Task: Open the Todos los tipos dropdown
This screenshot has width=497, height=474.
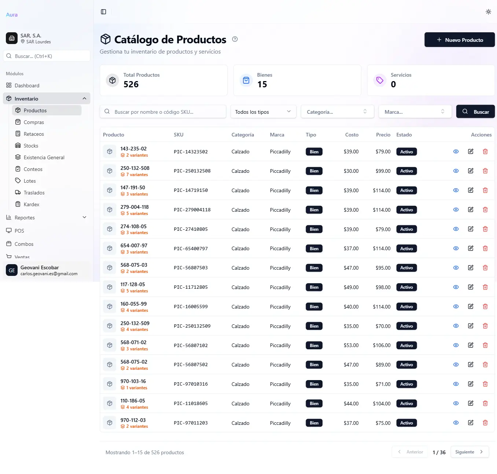Action: tap(263, 112)
